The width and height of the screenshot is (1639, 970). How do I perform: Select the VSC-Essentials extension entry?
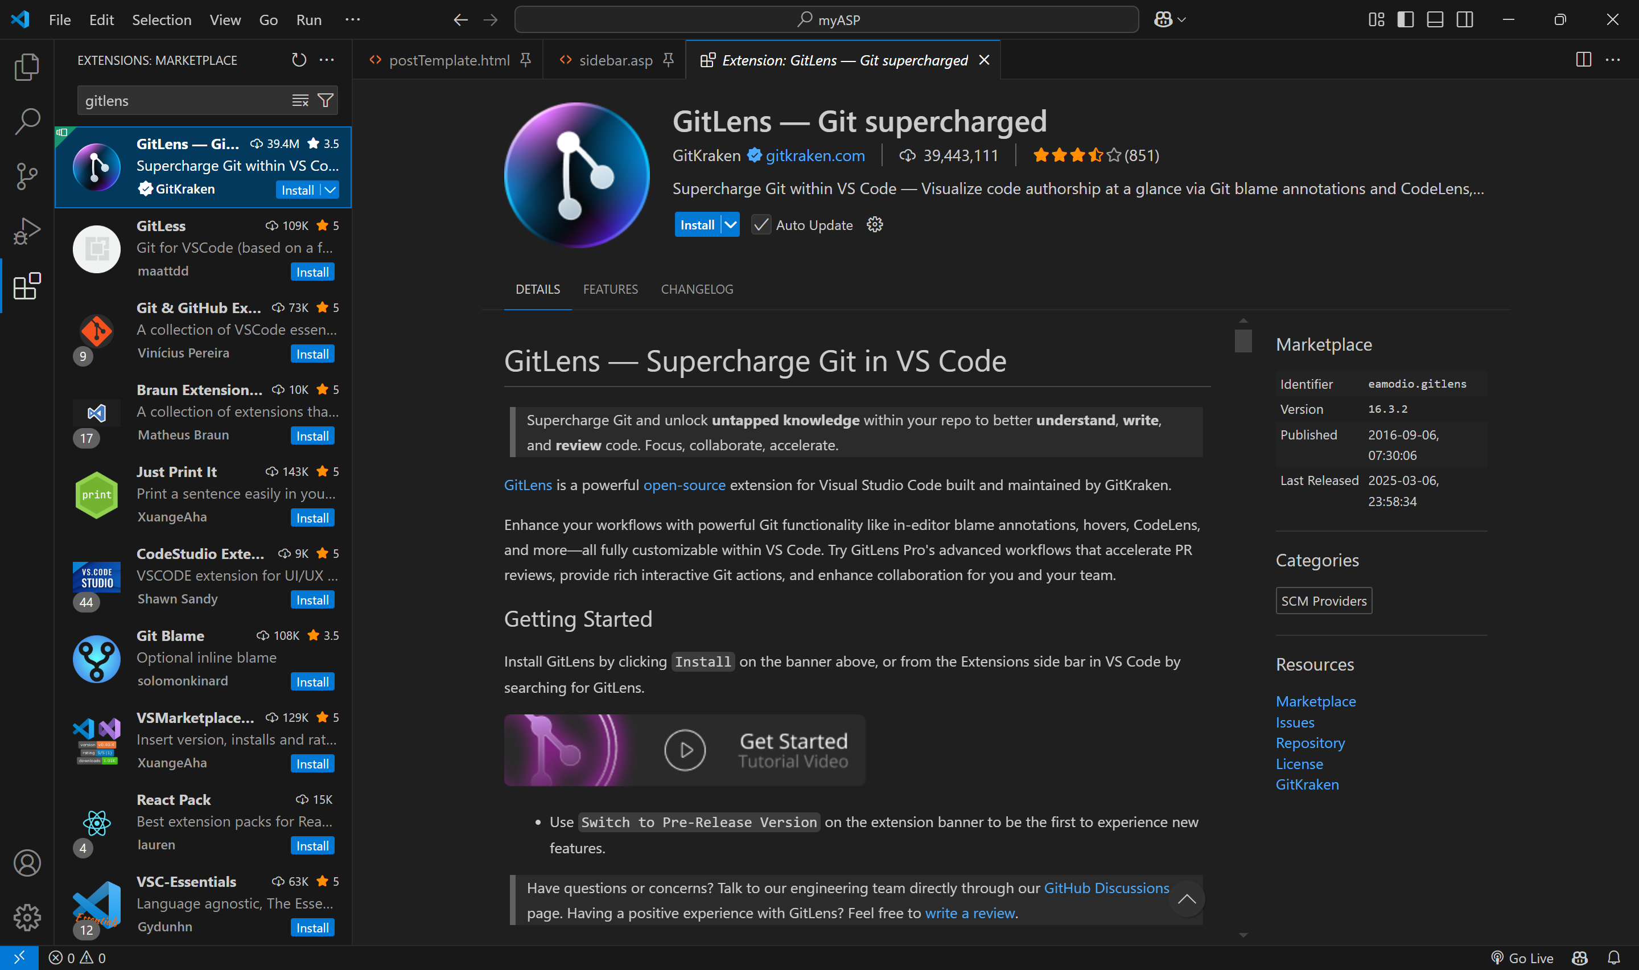pos(203,905)
